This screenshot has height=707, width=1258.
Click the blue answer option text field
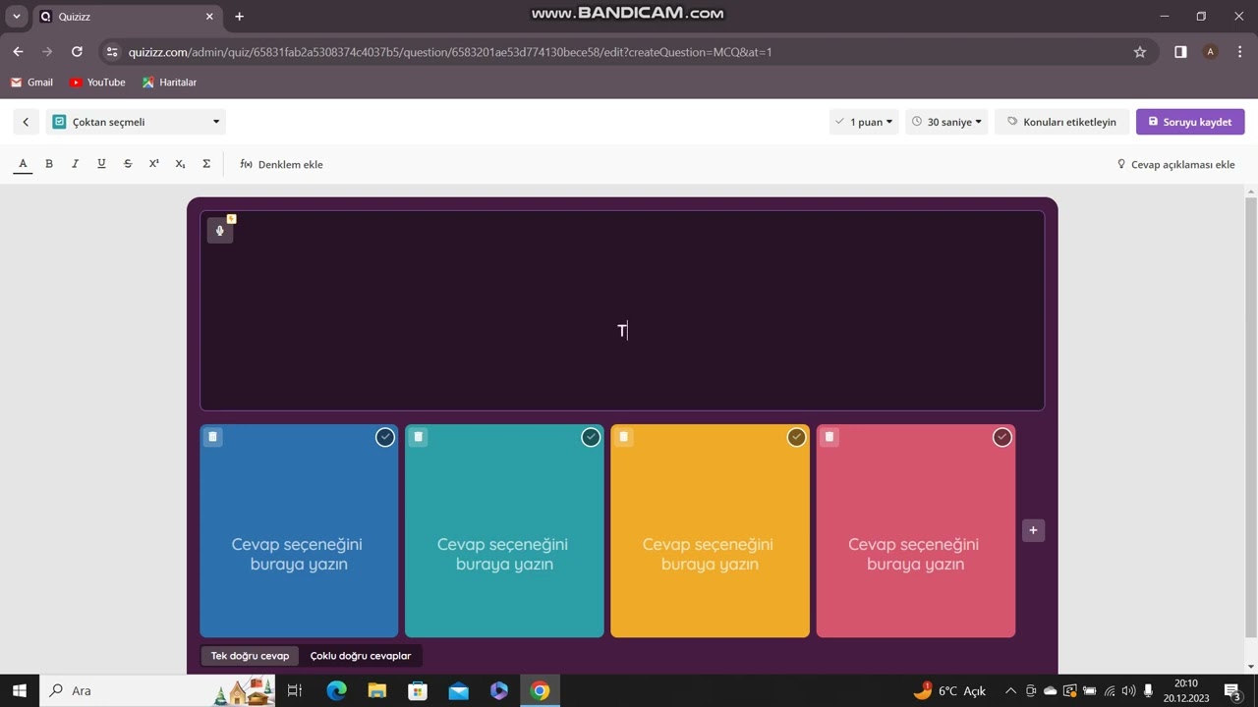click(299, 554)
